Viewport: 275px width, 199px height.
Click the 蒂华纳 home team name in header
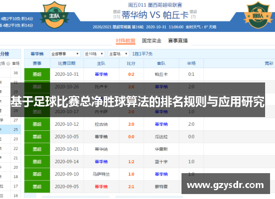pyautogui.click(x=134, y=15)
